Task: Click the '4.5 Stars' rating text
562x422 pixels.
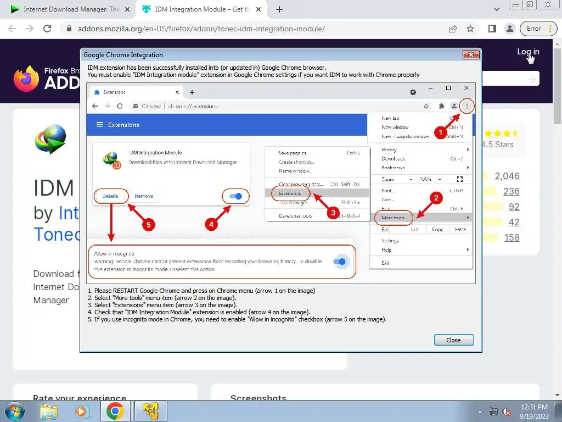Action: [x=497, y=145]
